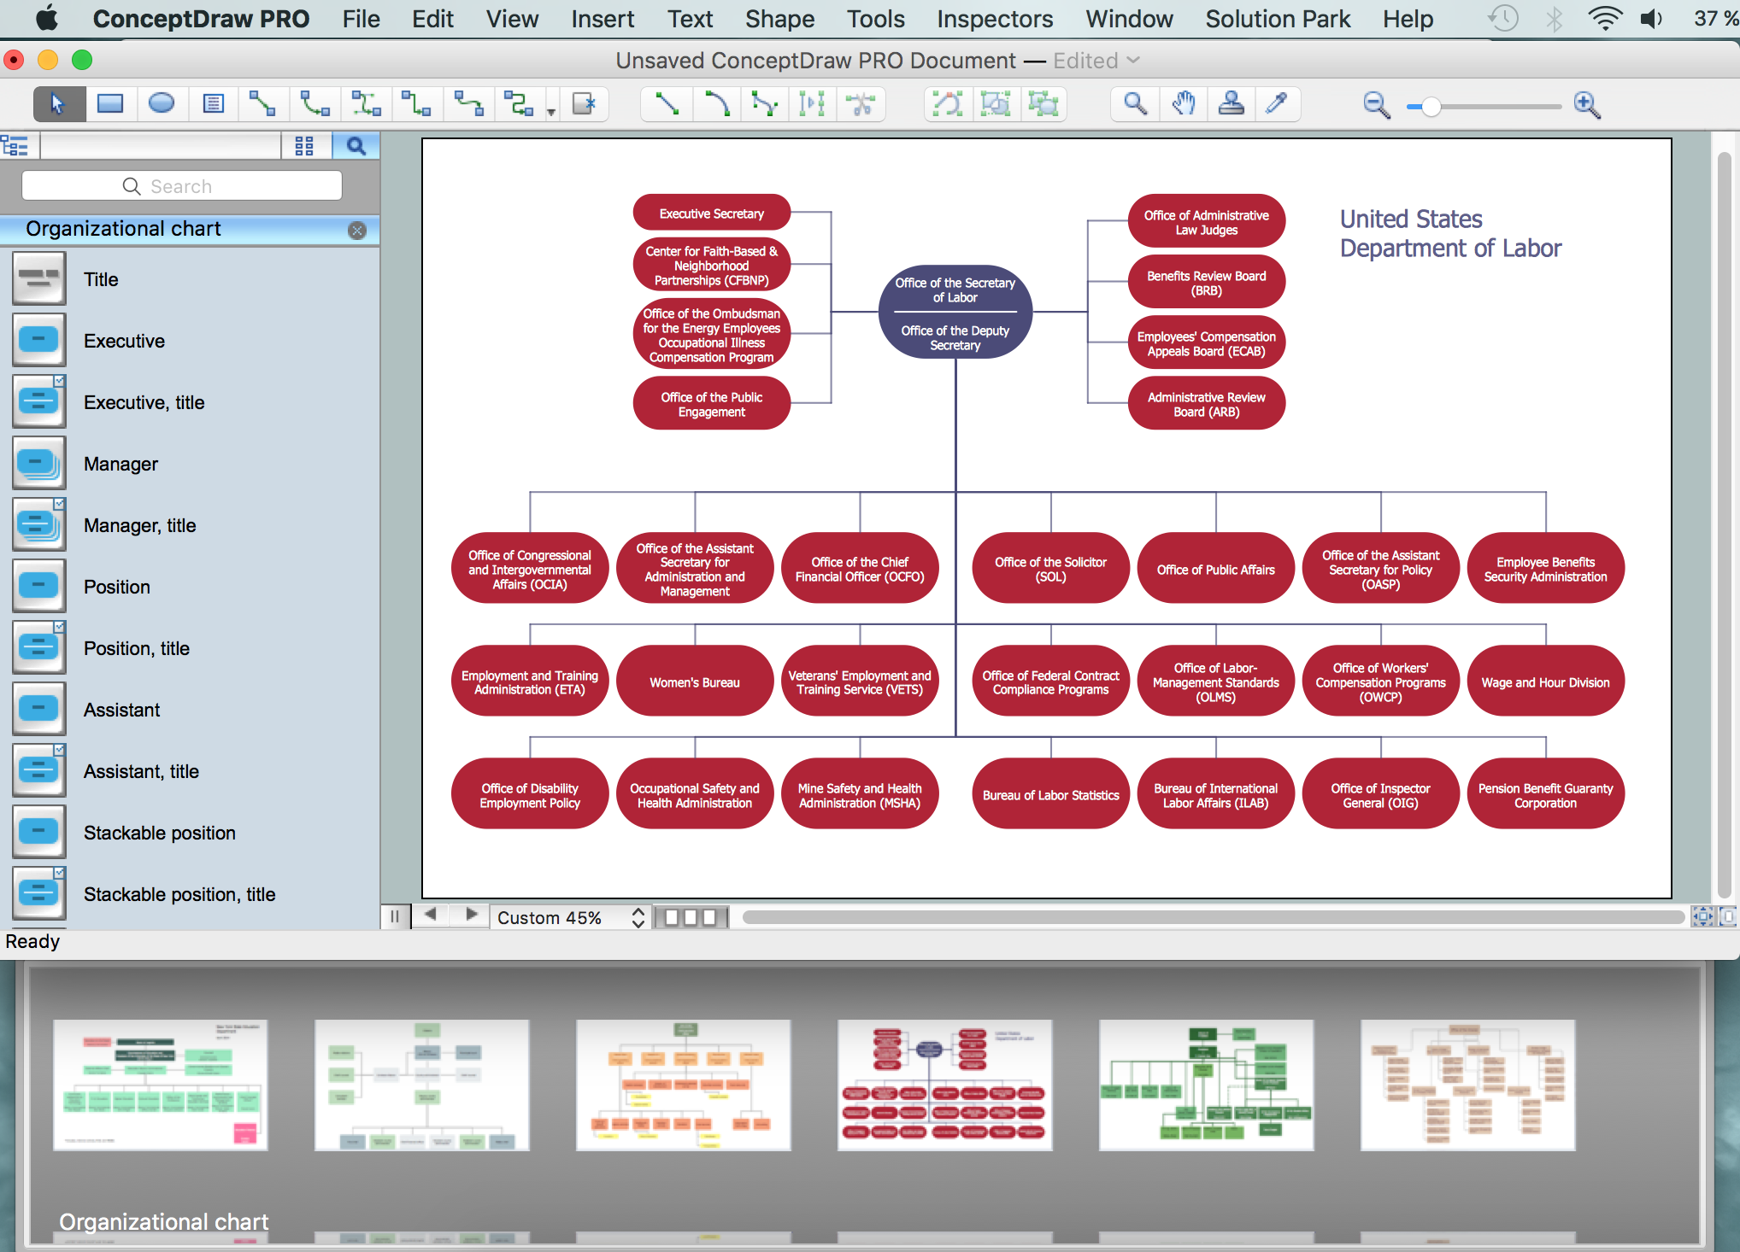Click the grid view toggle icon in sidebar
1740x1252 pixels.
[x=304, y=146]
